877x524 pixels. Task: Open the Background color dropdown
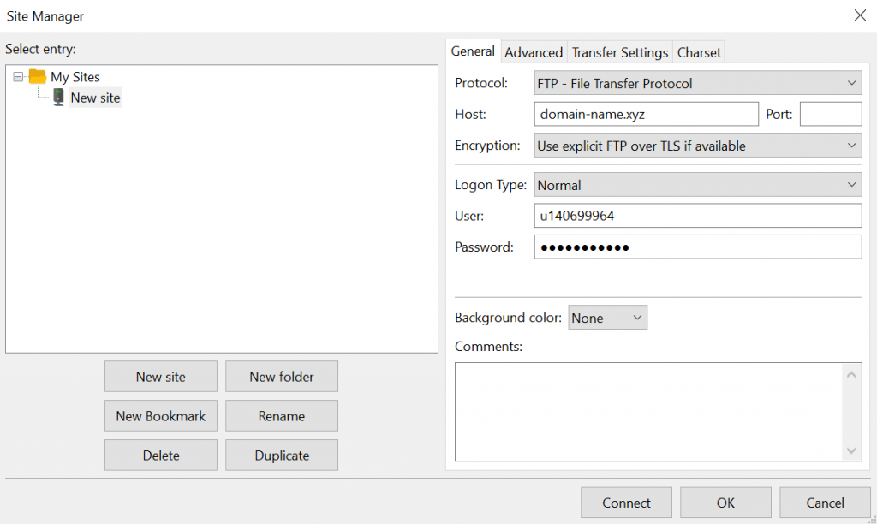click(x=607, y=318)
